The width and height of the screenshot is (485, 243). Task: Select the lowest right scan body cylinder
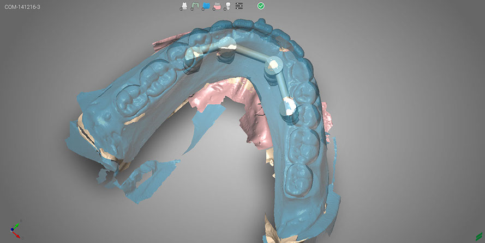coord(289,106)
